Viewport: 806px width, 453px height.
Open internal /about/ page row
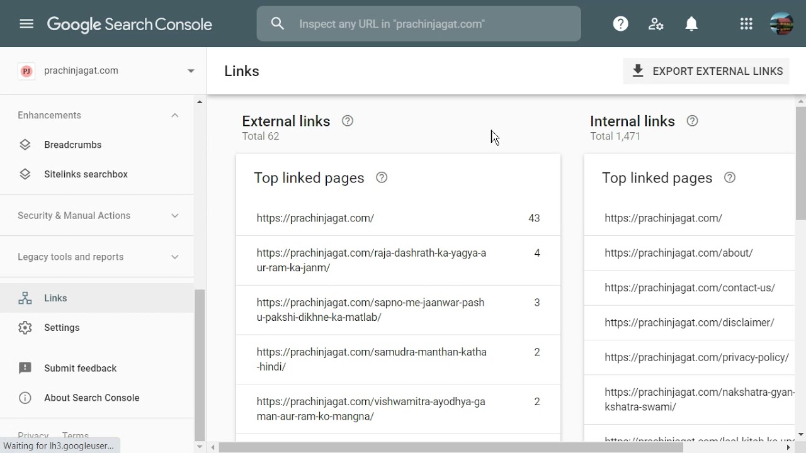click(x=690, y=253)
